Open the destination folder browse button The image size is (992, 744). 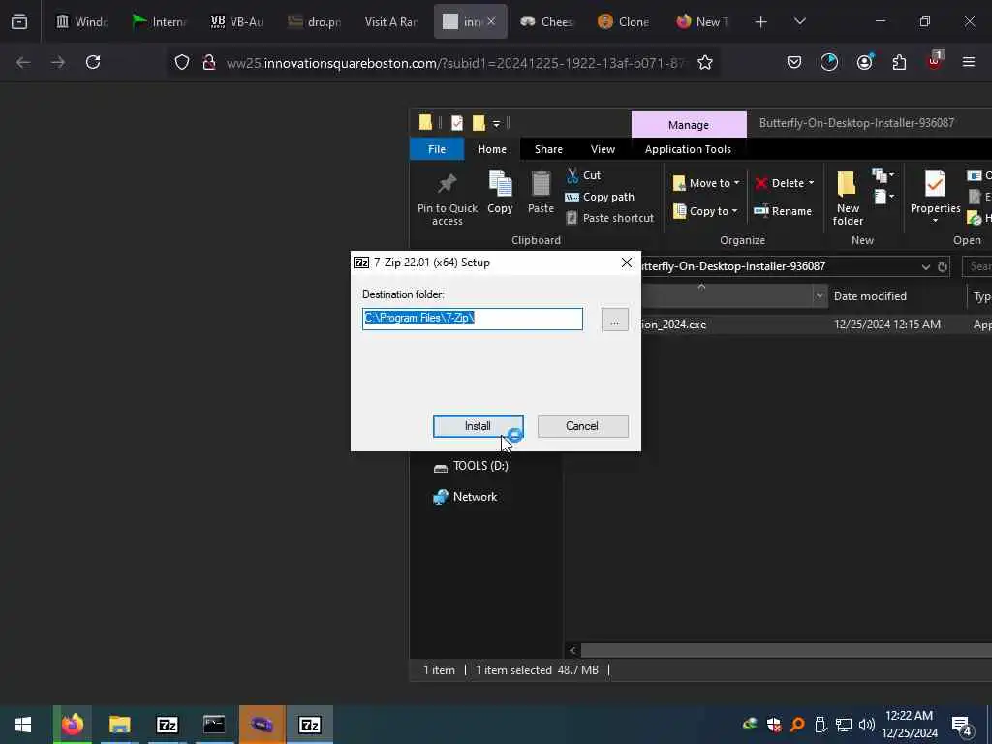pos(614,320)
